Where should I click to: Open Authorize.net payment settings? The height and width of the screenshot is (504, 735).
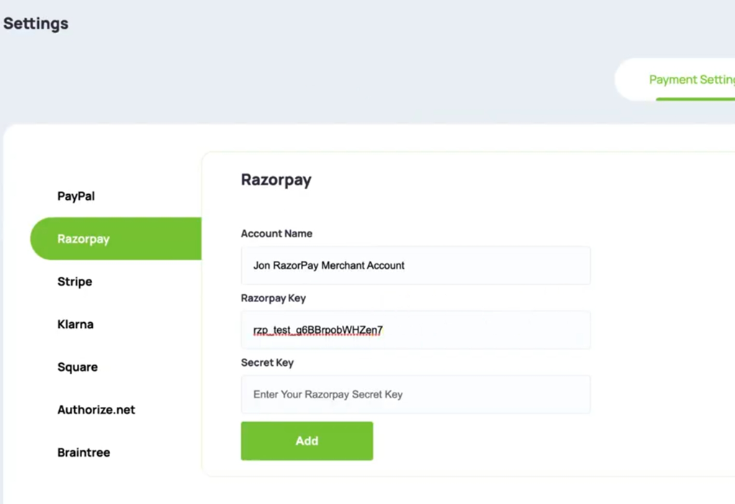pos(96,410)
